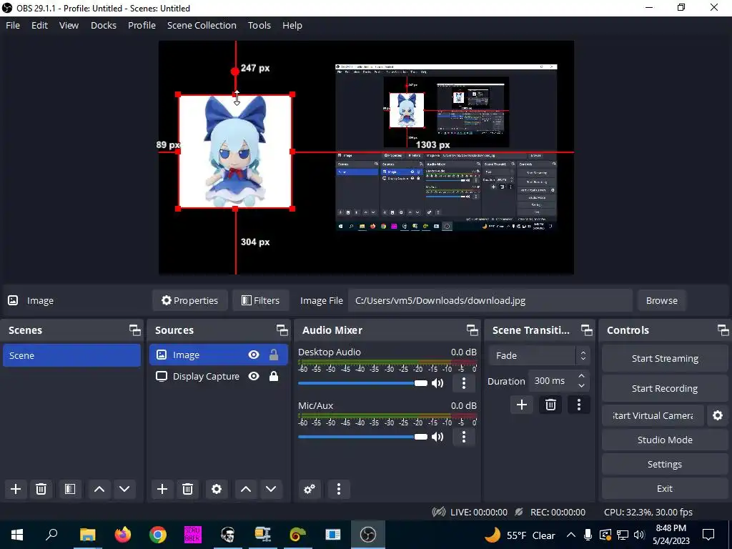Open OBS icon in Windows taskbar

[x=368, y=535]
